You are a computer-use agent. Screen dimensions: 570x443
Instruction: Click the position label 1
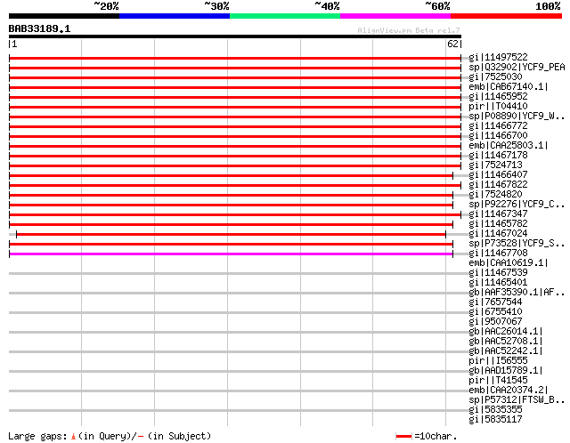(14, 44)
